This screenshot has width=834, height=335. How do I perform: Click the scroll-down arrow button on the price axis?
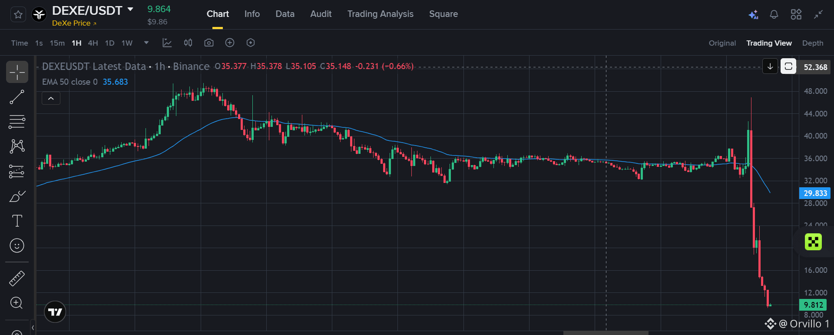tap(770, 66)
